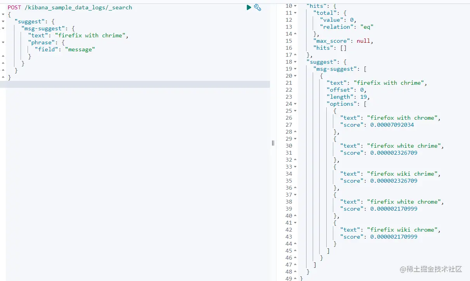Collapse the "phrase" block in request editor
The image size is (470, 281).
coord(3,42)
